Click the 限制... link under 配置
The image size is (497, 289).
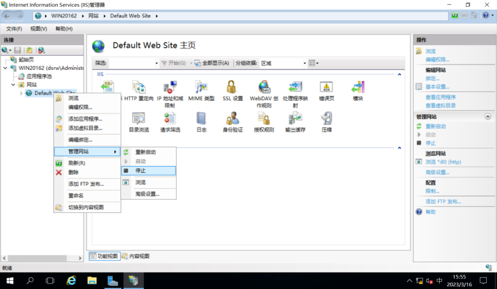432,191
